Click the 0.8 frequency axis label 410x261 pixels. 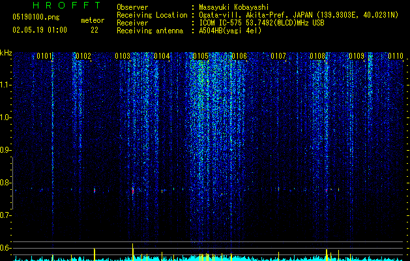tap(5, 183)
